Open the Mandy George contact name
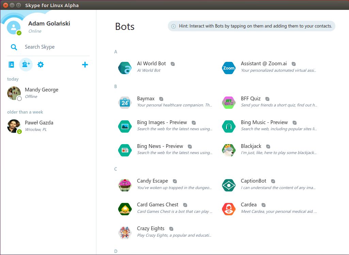The height and width of the screenshot is (255, 349). click(x=42, y=90)
